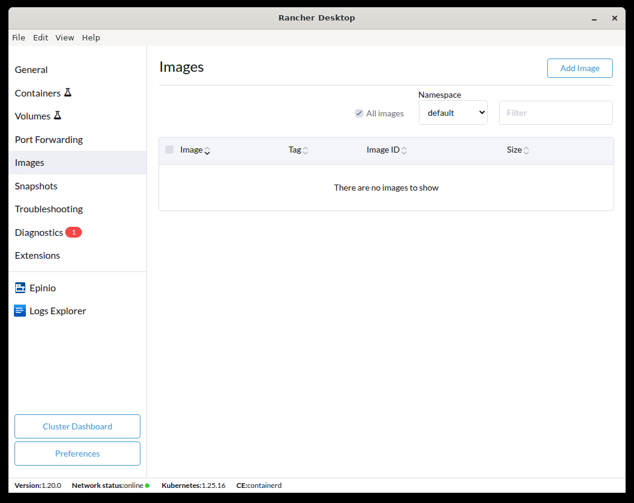This screenshot has width=634, height=503.
Task: Click the Epinio extension icon
Action: (x=20, y=288)
